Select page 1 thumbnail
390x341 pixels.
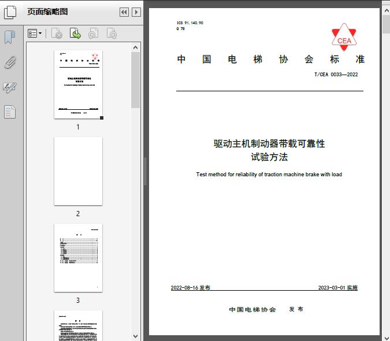78,84
